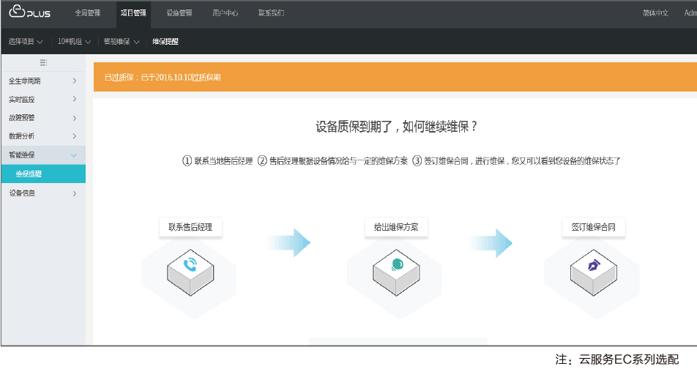Click the phone icon for 联系售后经理
This screenshot has height=372, width=697.
[190, 265]
